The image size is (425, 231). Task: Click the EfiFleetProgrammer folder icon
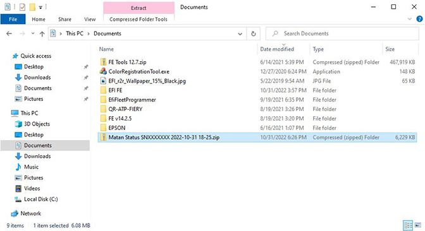[103, 100]
